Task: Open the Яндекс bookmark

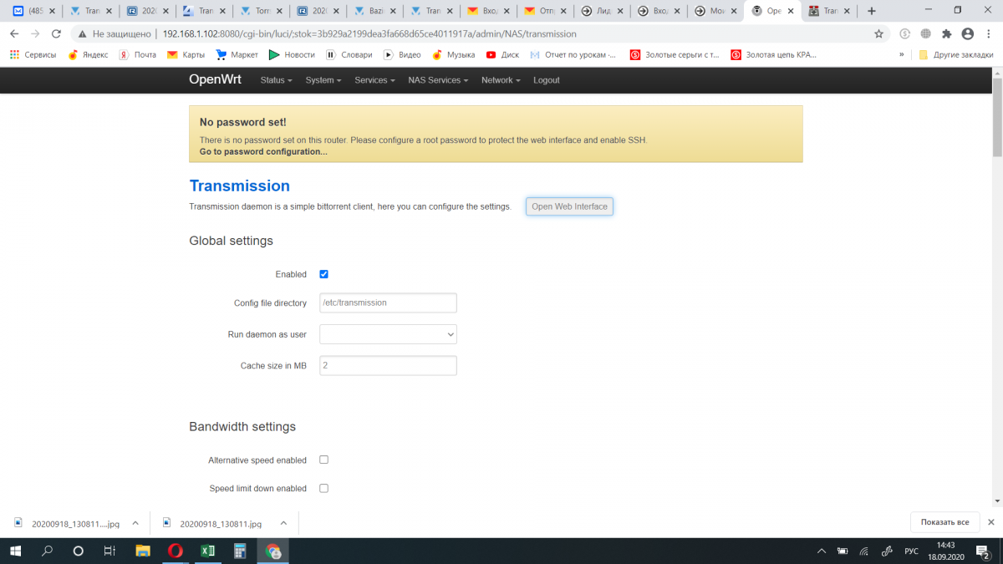Action: [88, 55]
